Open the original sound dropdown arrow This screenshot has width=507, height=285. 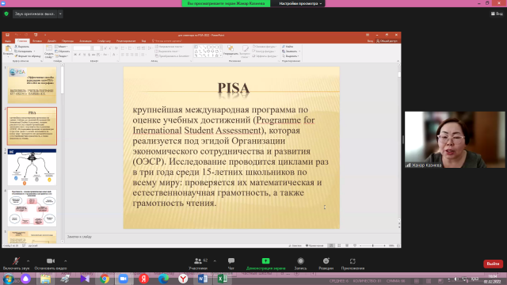(60, 14)
